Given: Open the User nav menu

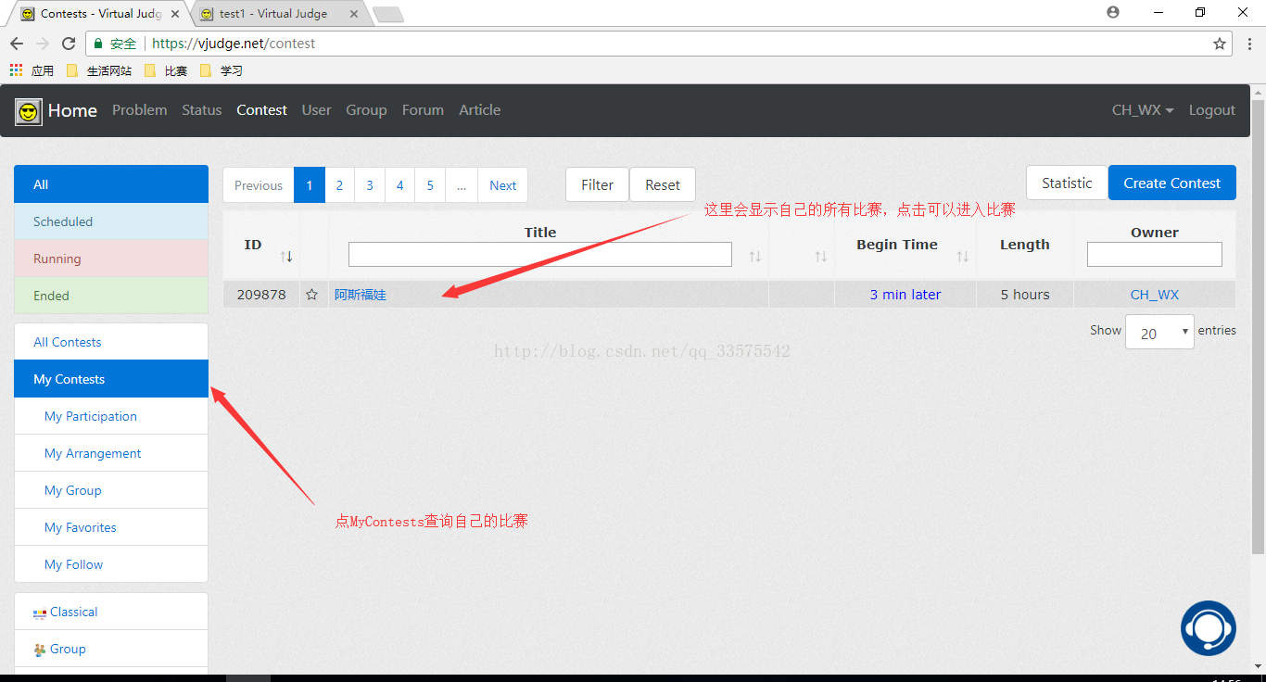Looking at the screenshot, I should click(316, 110).
